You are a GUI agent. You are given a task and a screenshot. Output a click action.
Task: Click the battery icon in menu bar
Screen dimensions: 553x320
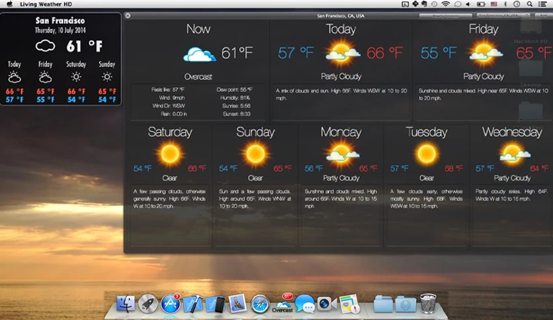tap(481, 4)
